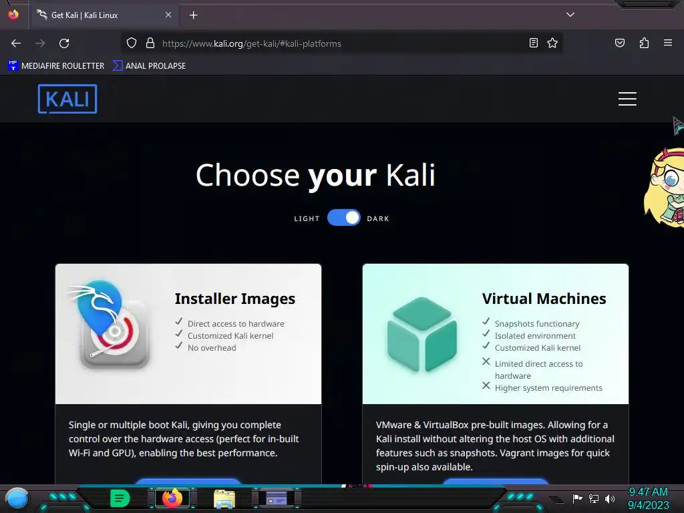Click Snapshots functionary text
The width and height of the screenshot is (684, 513).
(x=537, y=324)
